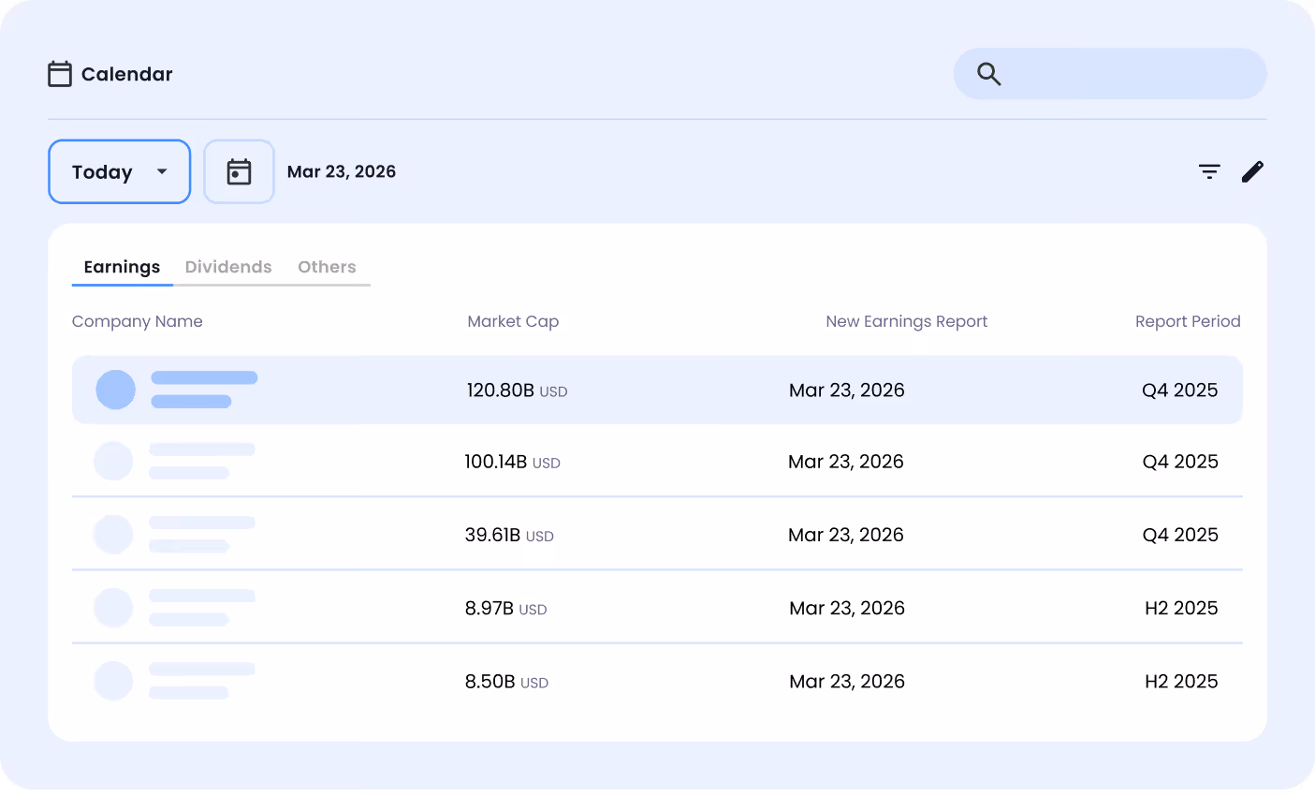Click the report date in the 120.80B row
The height and width of the screenshot is (796, 1315).
(847, 391)
